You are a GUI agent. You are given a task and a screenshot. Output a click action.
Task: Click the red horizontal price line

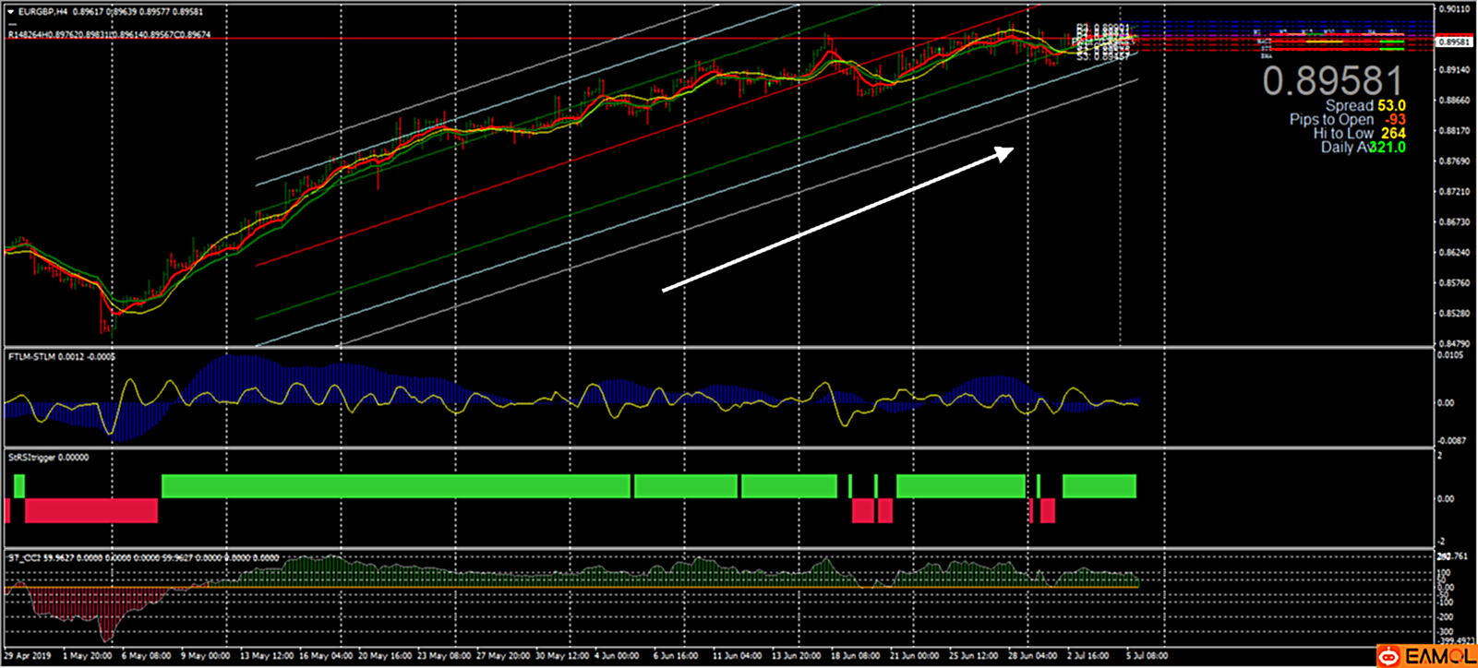(554, 39)
